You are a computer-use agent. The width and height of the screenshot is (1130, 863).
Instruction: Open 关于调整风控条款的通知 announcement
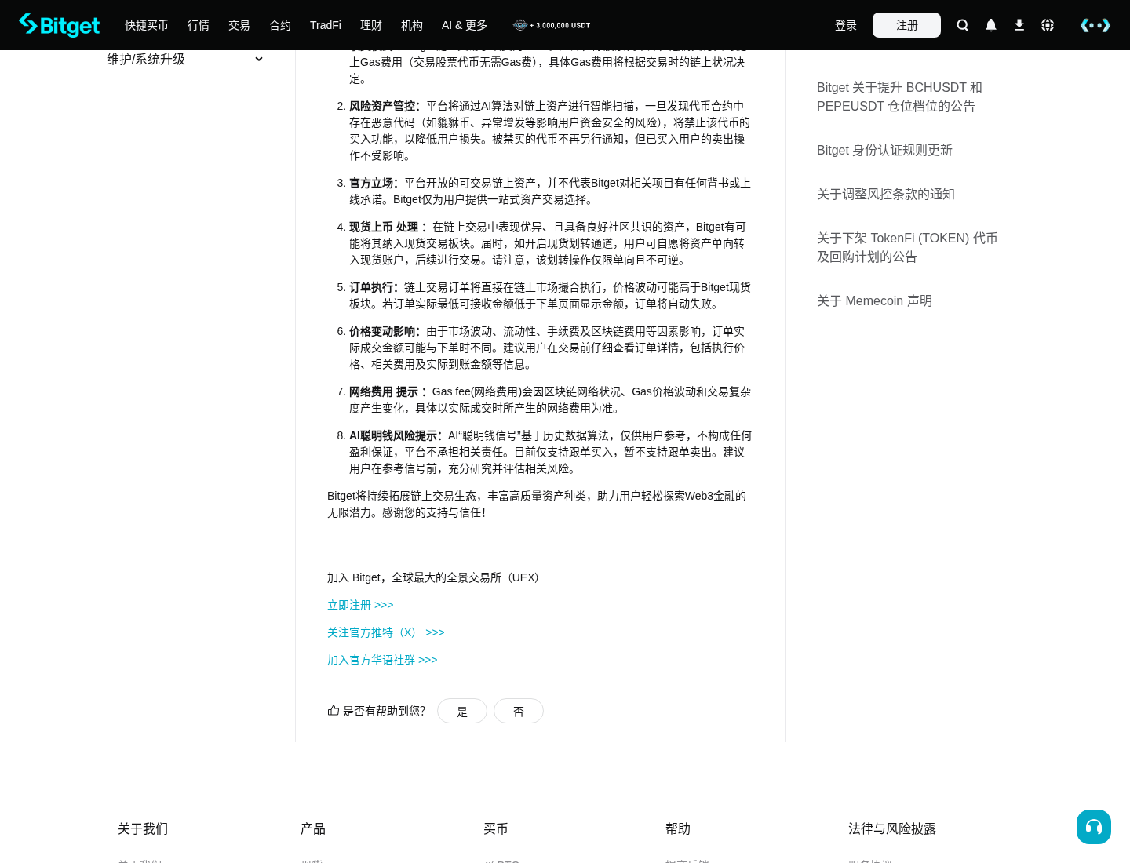[x=886, y=195]
